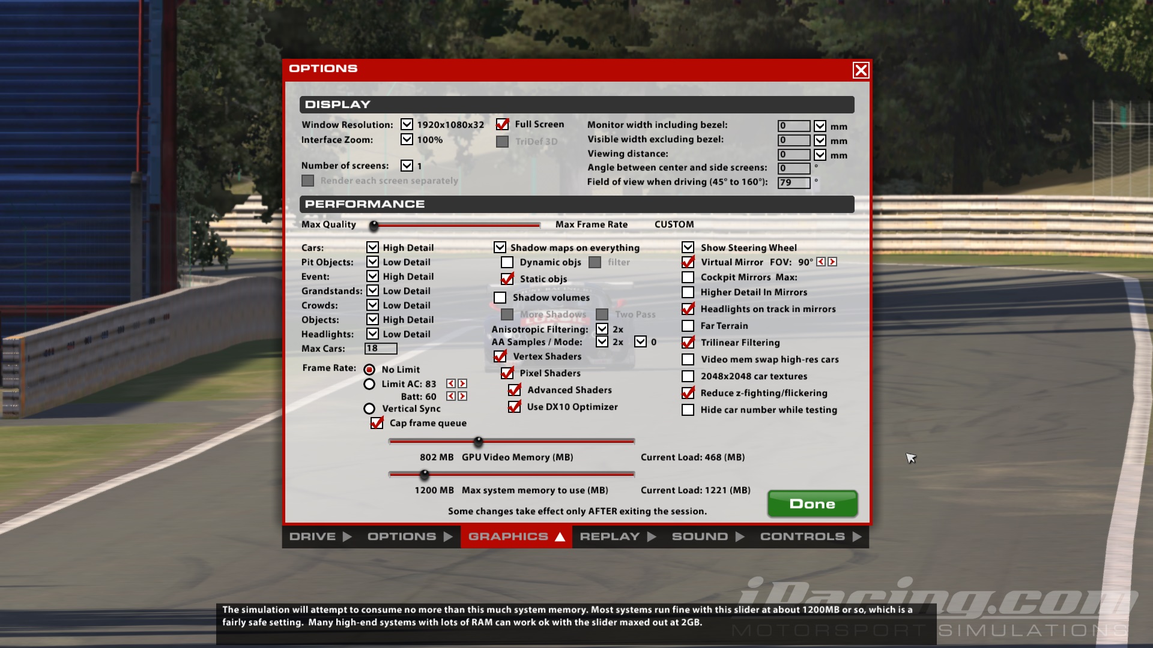Decrease Batt frame limit with left arrow
This screenshot has height=648, width=1153.
(x=451, y=397)
